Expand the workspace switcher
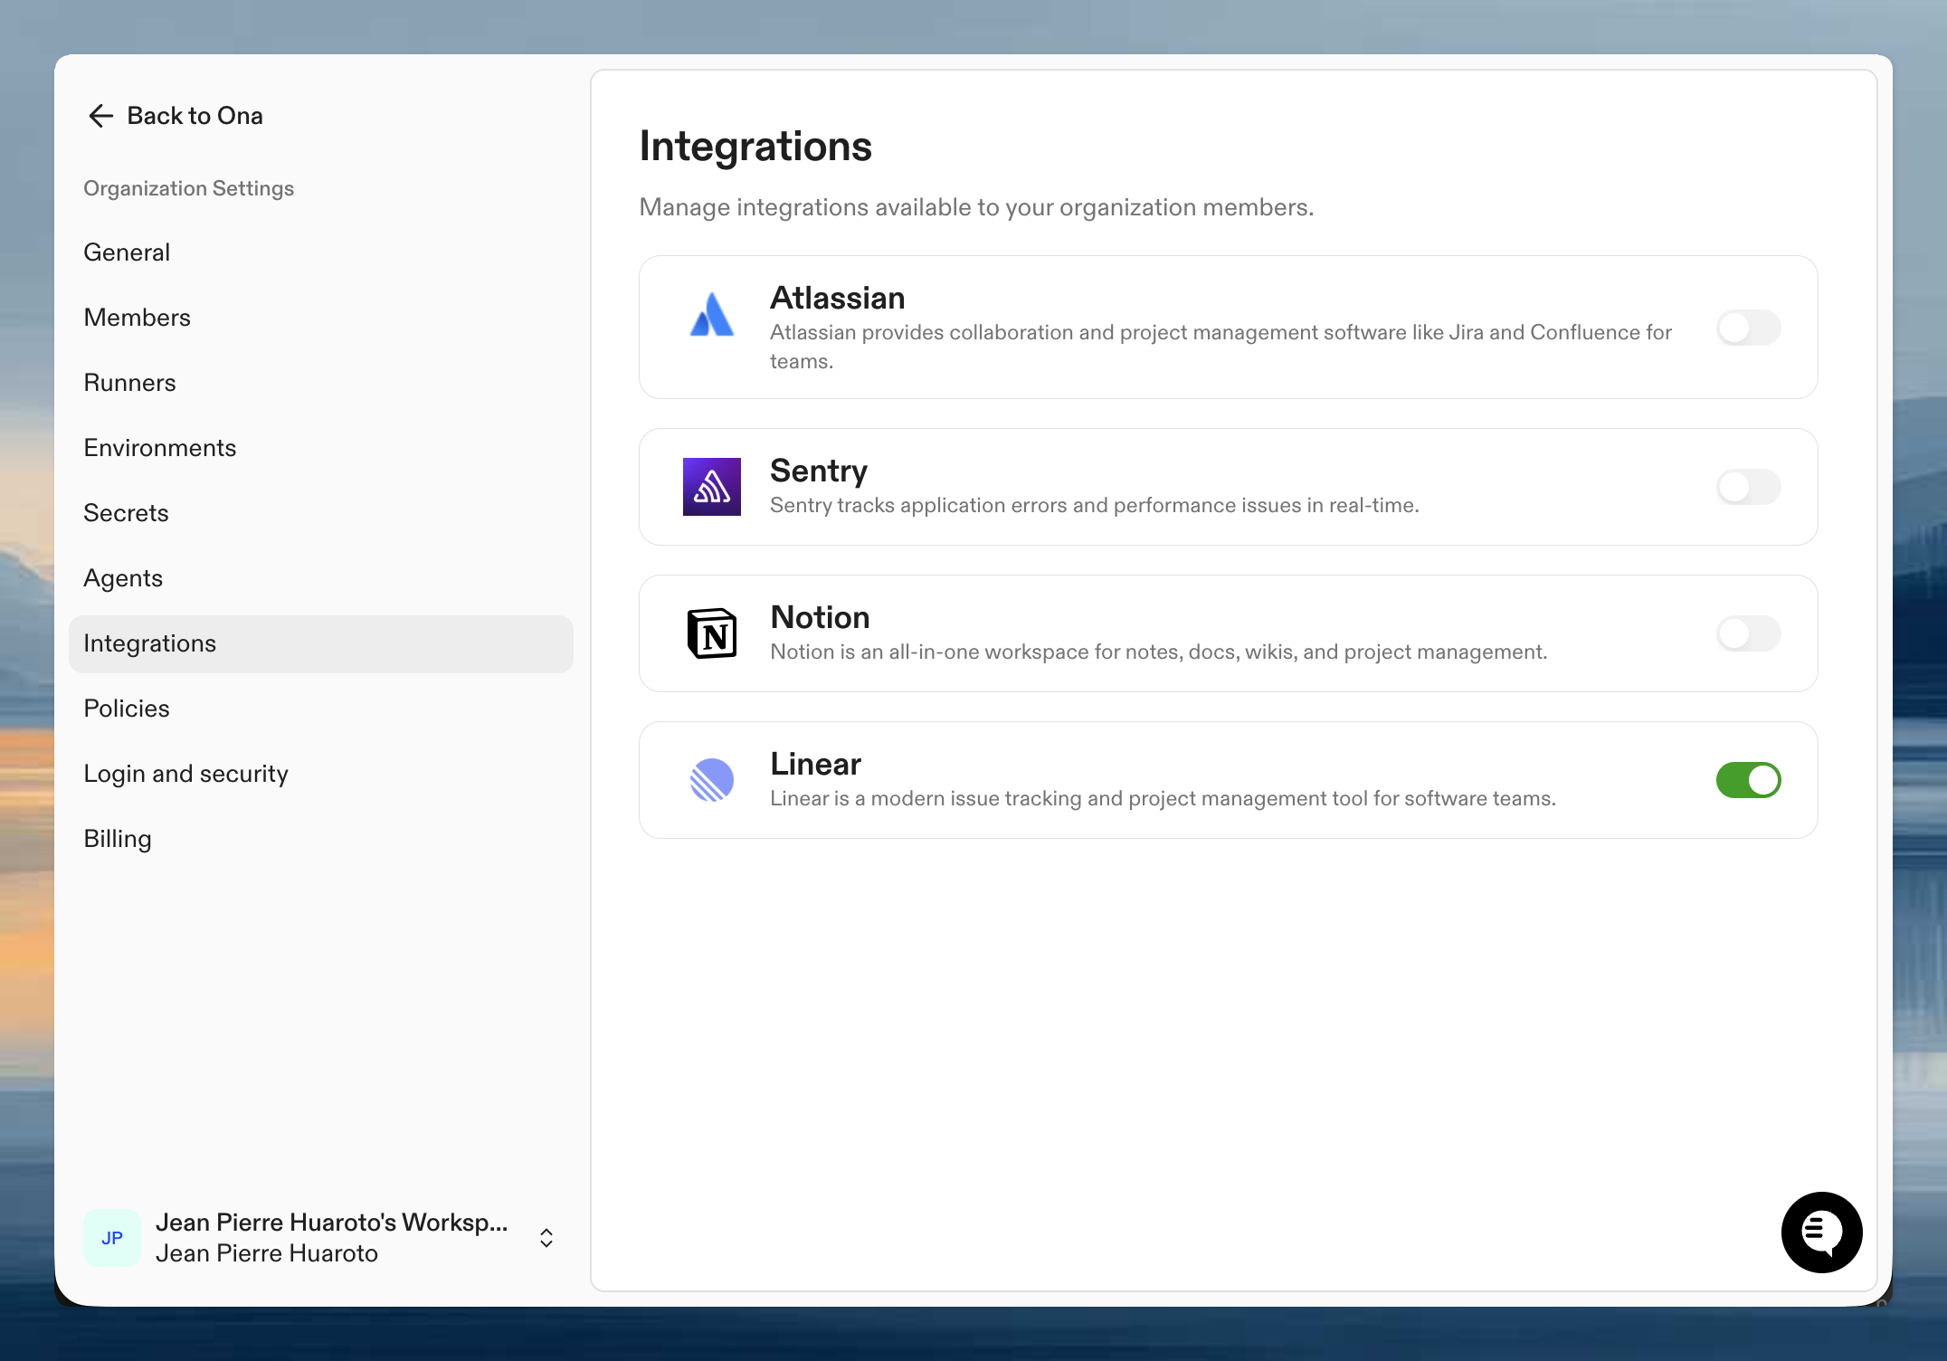The width and height of the screenshot is (1947, 1361). (546, 1237)
